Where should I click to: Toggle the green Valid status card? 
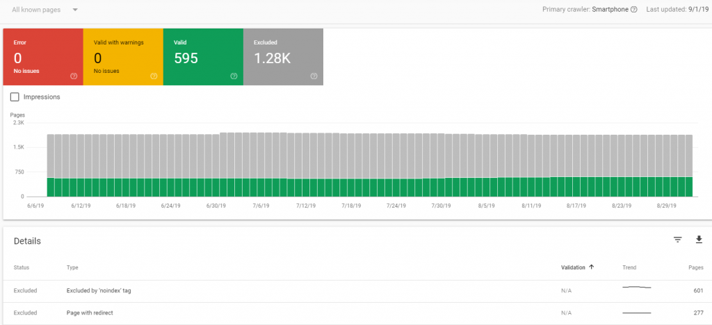(x=202, y=57)
